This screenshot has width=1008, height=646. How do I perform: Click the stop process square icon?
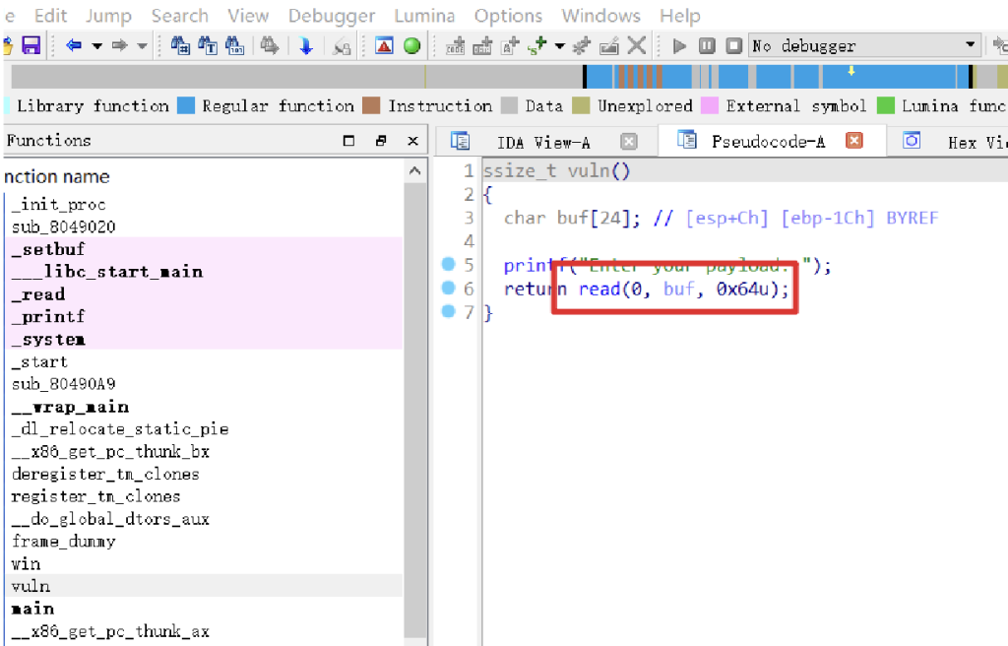click(x=733, y=46)
